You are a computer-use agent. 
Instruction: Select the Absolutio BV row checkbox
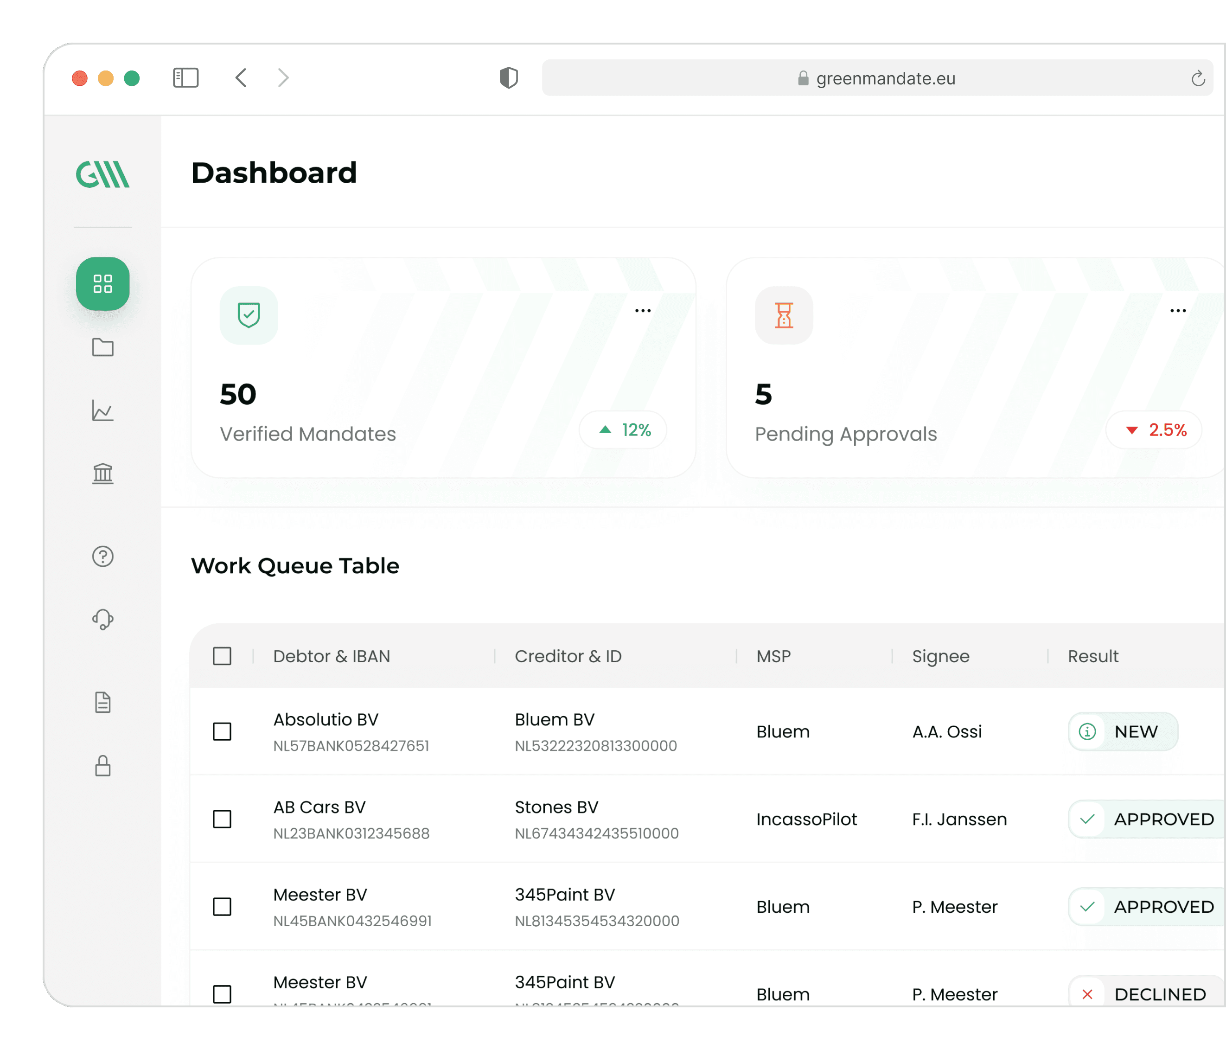[222, 731]
